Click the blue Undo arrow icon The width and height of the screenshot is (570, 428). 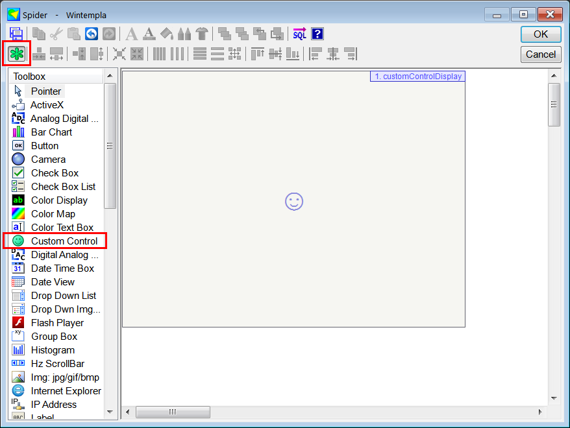coord(92,34)
